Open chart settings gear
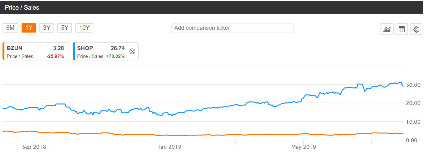The height and width of the screenshot is (155, 424). point(416,29)
